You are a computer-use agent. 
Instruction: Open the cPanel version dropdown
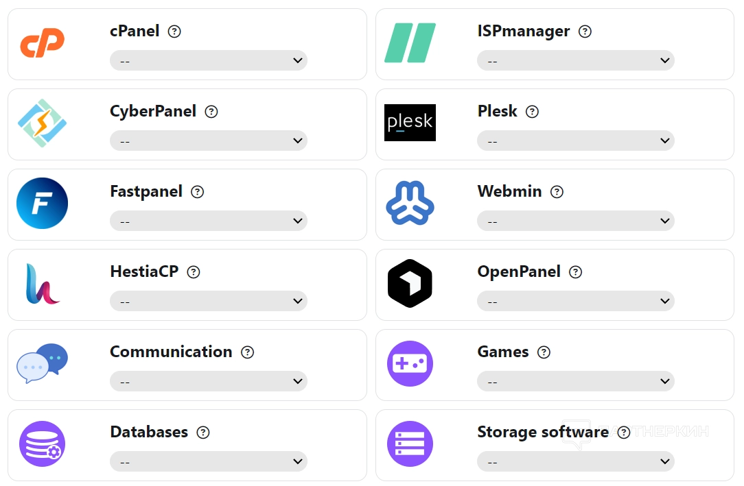point(208,60)
